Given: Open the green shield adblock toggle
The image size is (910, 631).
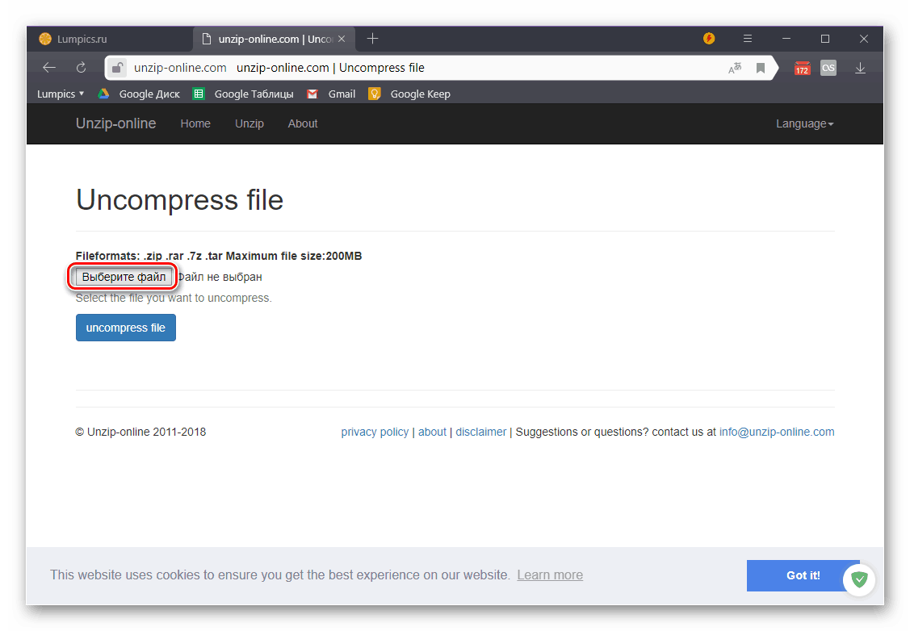Looking at the screenshot, I should click(858, 579).
